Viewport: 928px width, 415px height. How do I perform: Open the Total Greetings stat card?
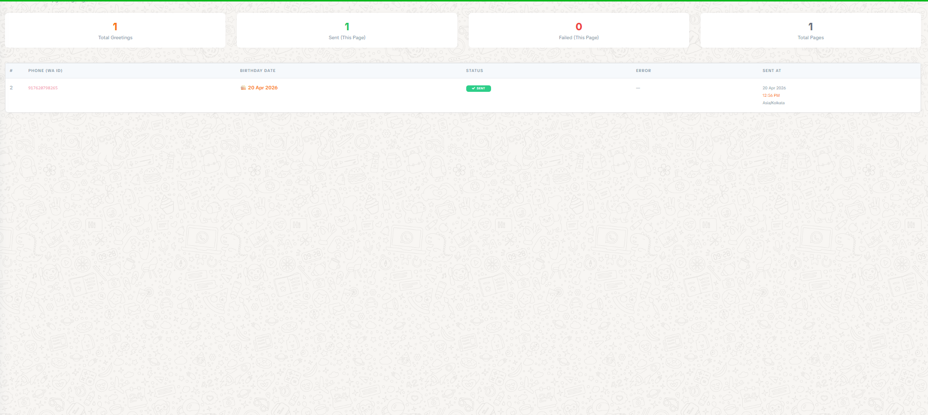(x=115, y=30)
